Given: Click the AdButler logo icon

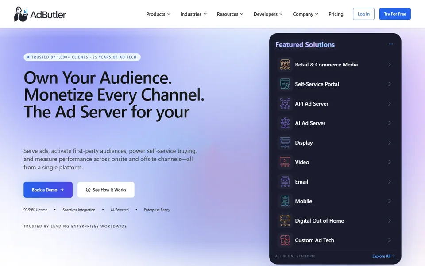Looking at the screenshot, I should (x=21, y=14).
